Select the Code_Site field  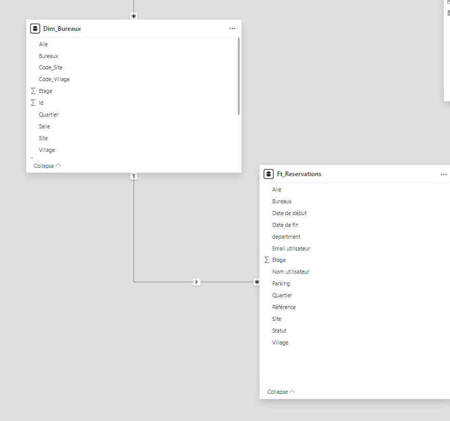[x=50, y=67]
